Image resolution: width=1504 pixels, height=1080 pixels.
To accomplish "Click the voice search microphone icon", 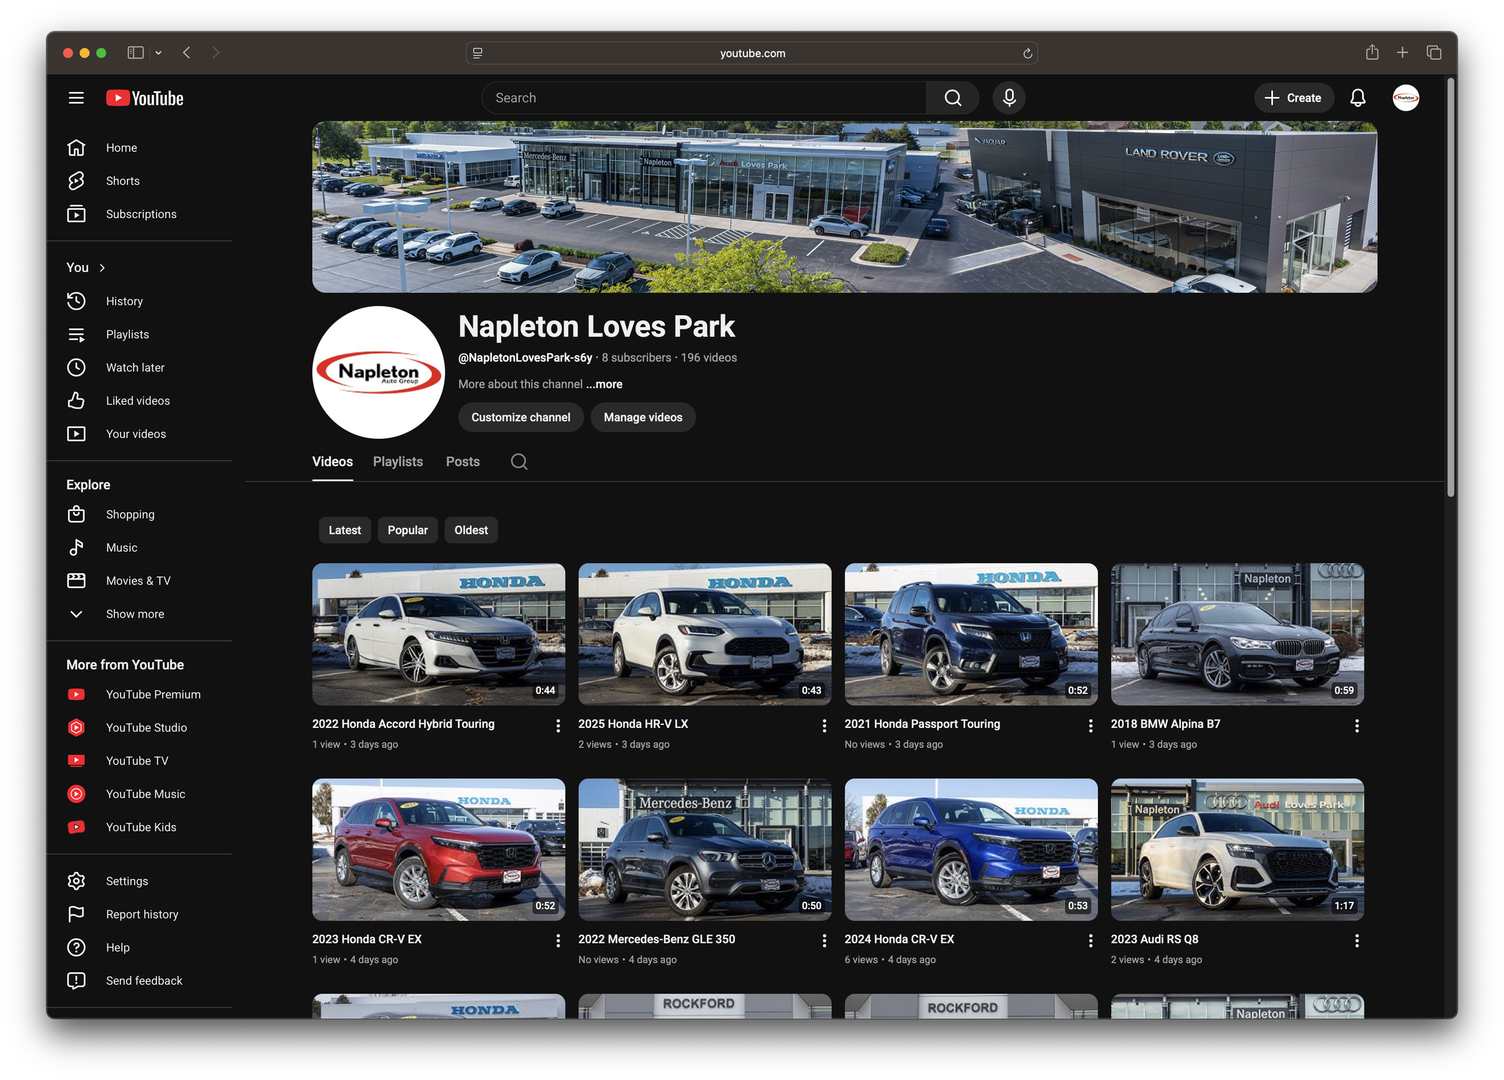I will point(1009,98).
